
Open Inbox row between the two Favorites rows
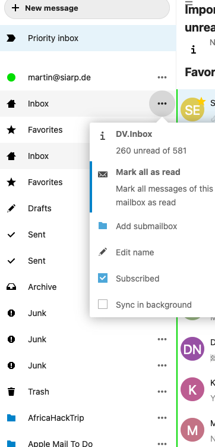tap(46, 156)
